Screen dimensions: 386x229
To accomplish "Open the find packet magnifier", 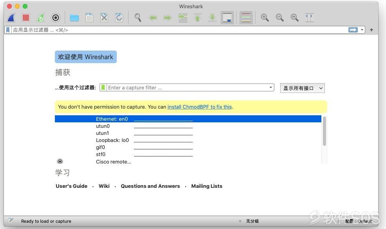I will pos(138,18).
